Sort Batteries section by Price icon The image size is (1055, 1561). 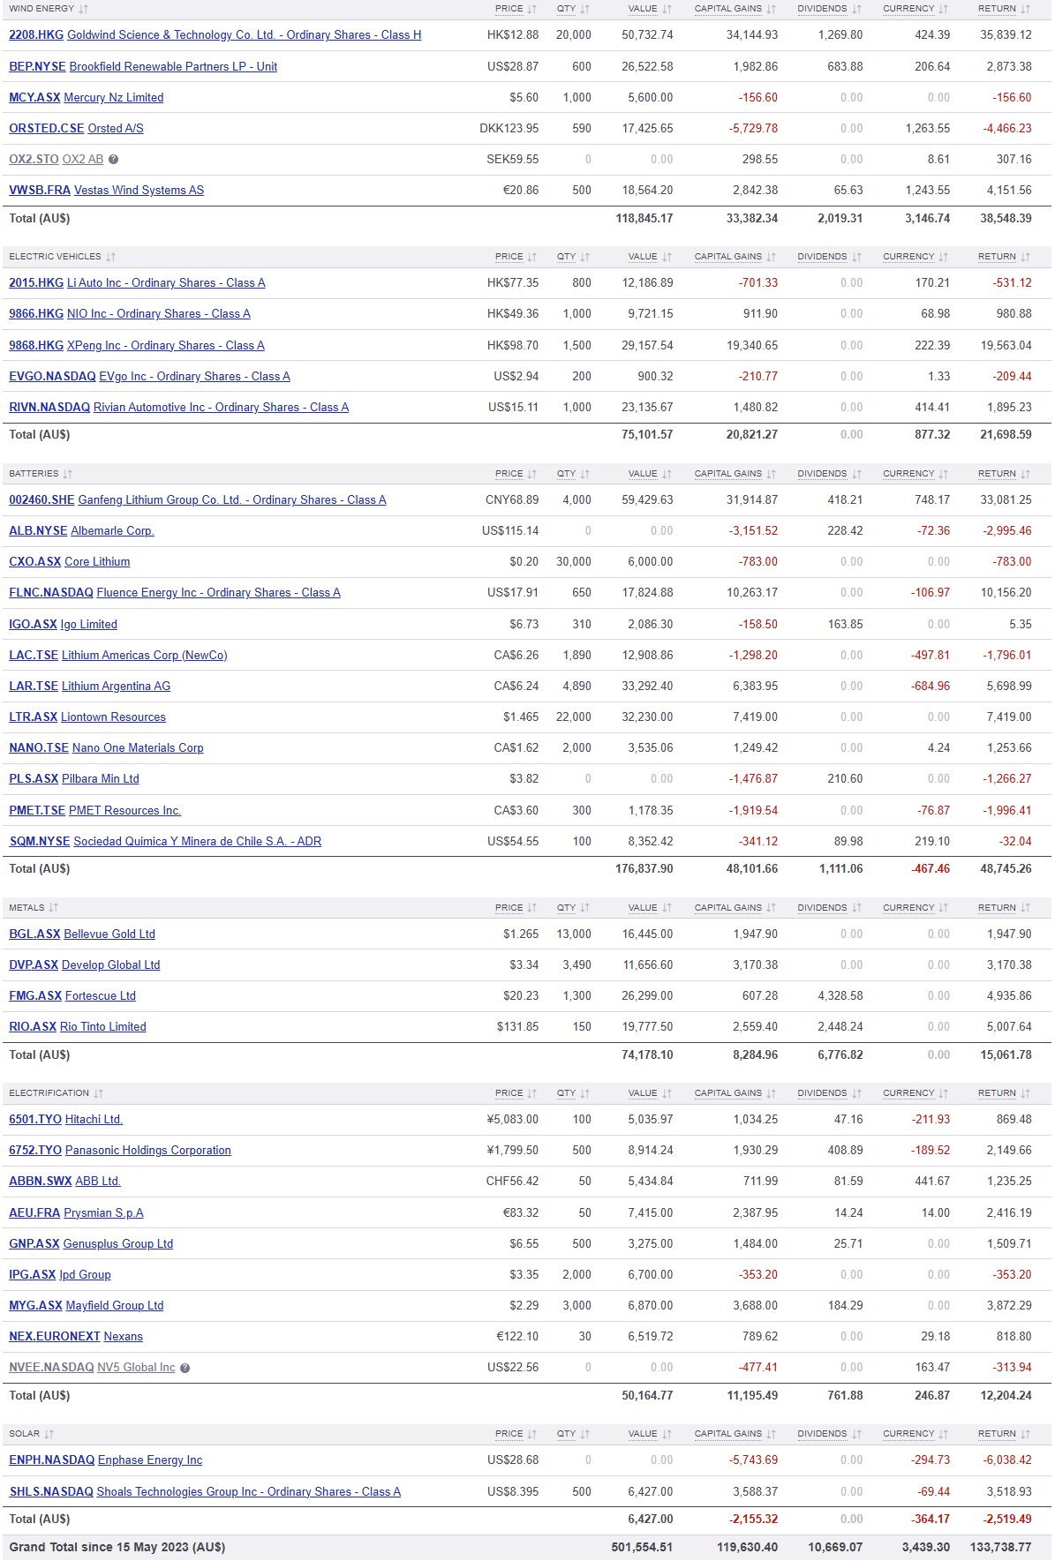point(531,474)
